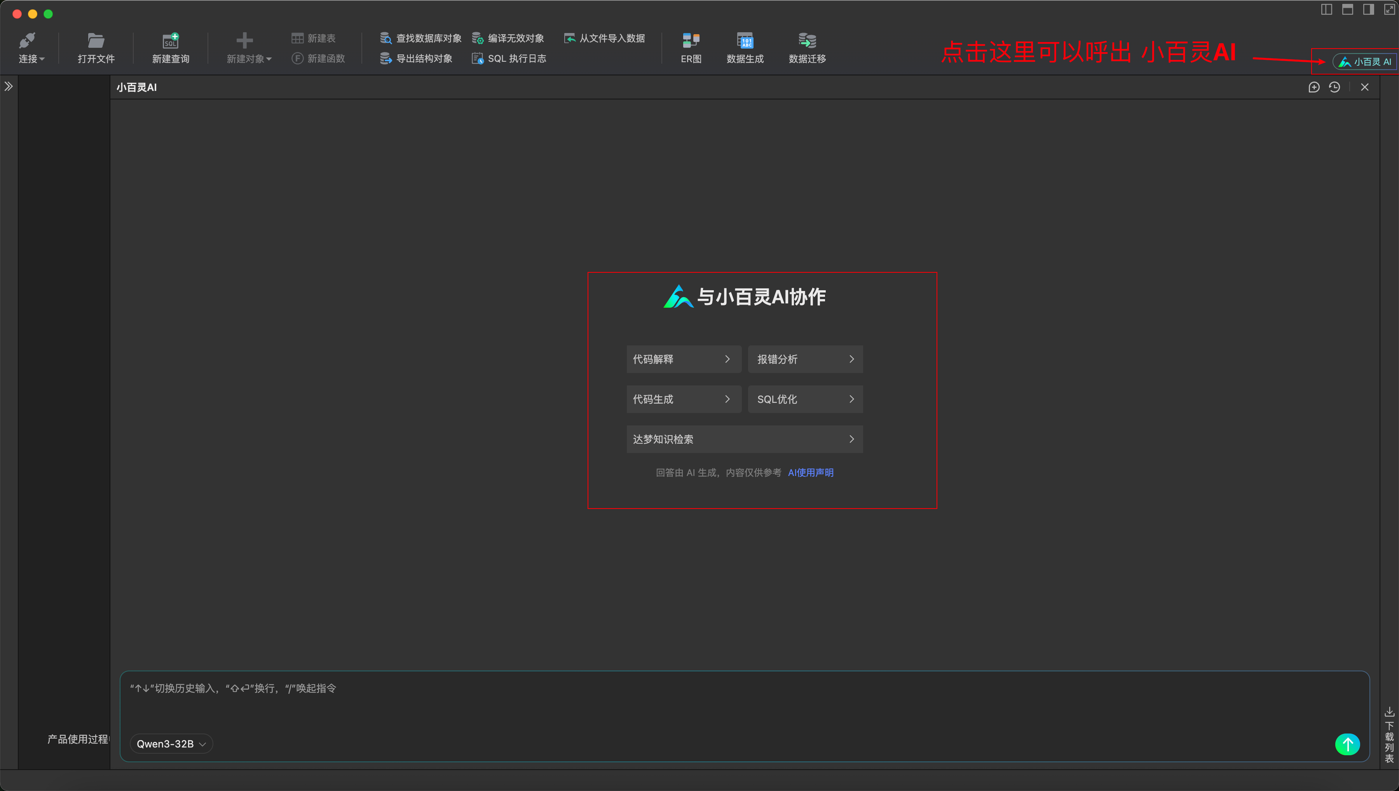Run 编译无效对象 from the toolbar
Screen dimensions: 1399x791
tap(509, 38)
